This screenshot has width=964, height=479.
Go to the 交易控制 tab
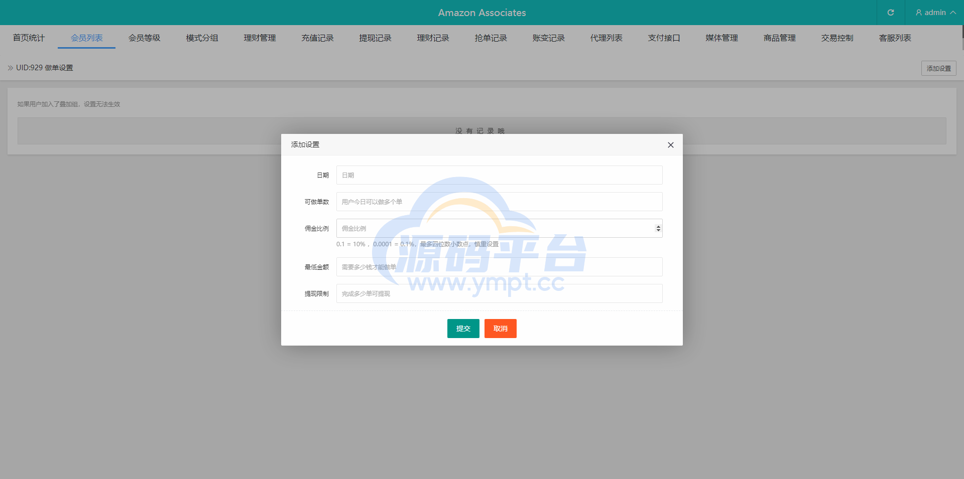[837, 38]
